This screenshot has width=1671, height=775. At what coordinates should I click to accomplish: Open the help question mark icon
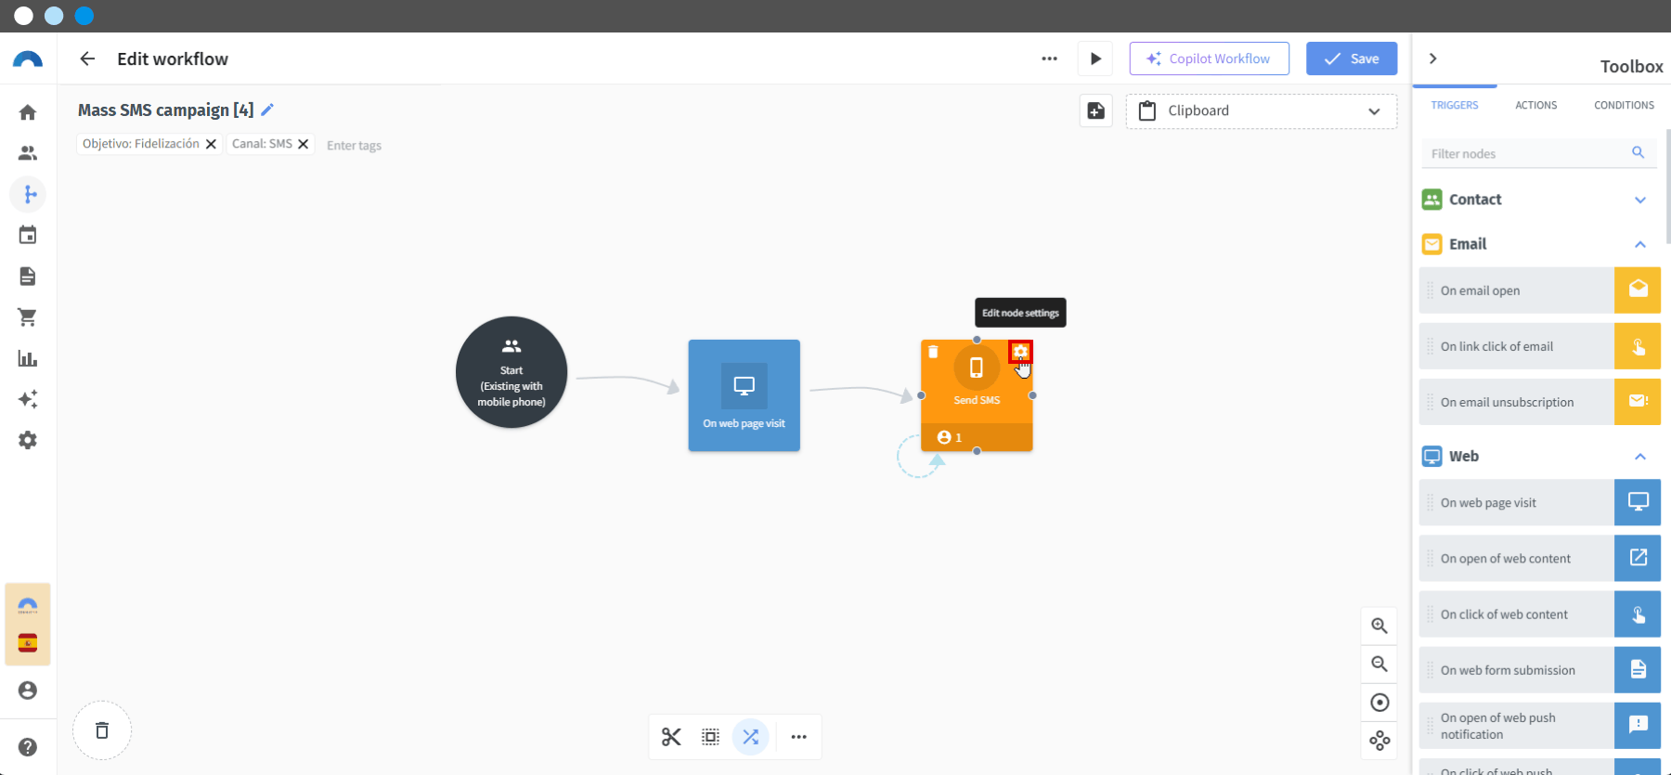(28, 747)
